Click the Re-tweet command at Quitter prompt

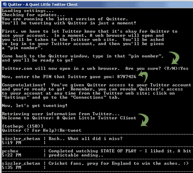tap(71, 130)
